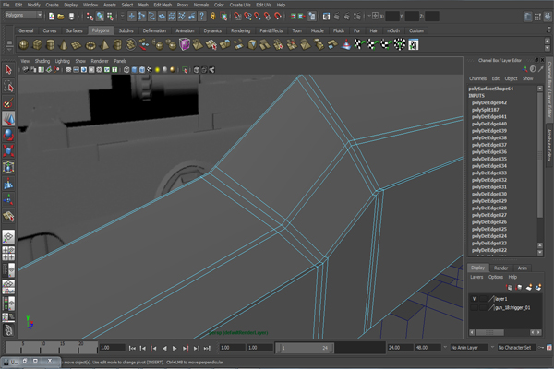Viewport: 554px width, 369px height.
Task: Create a polygon cylinder from the shelf
Action: (51, 45)
